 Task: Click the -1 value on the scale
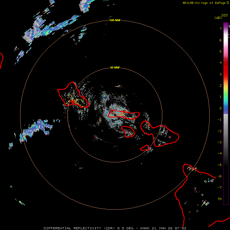[220, 120]
